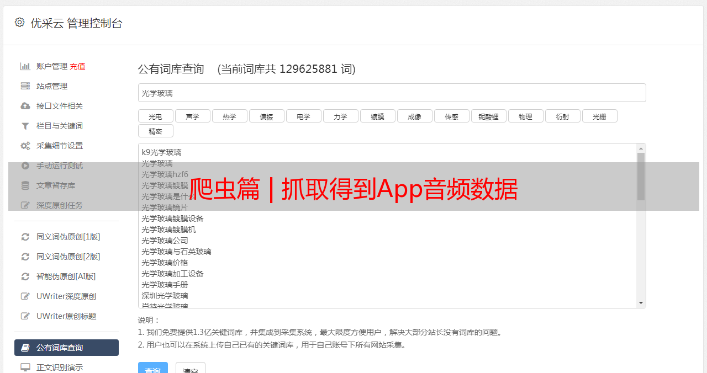The image size is (707, 373).
Task: Click the database icon for 文章暂存库
Action: tap(25, 185)
